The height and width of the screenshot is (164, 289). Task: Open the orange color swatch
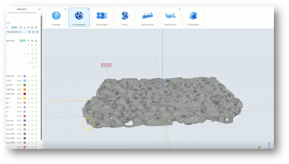pos(25,89)
